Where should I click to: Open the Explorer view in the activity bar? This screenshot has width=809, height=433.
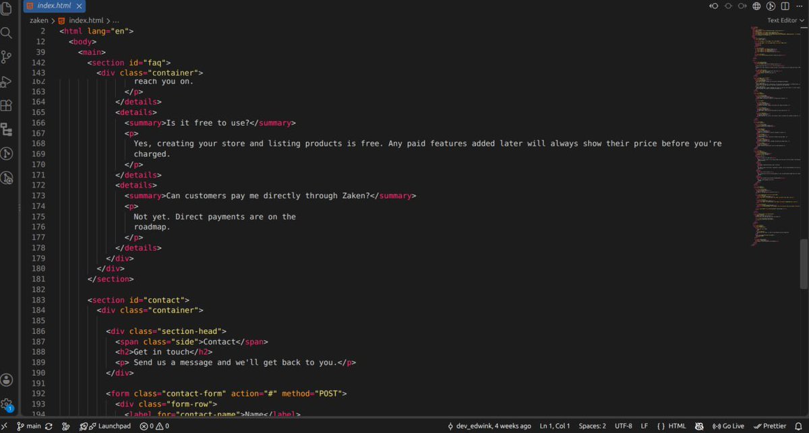(x=7, y=8)
